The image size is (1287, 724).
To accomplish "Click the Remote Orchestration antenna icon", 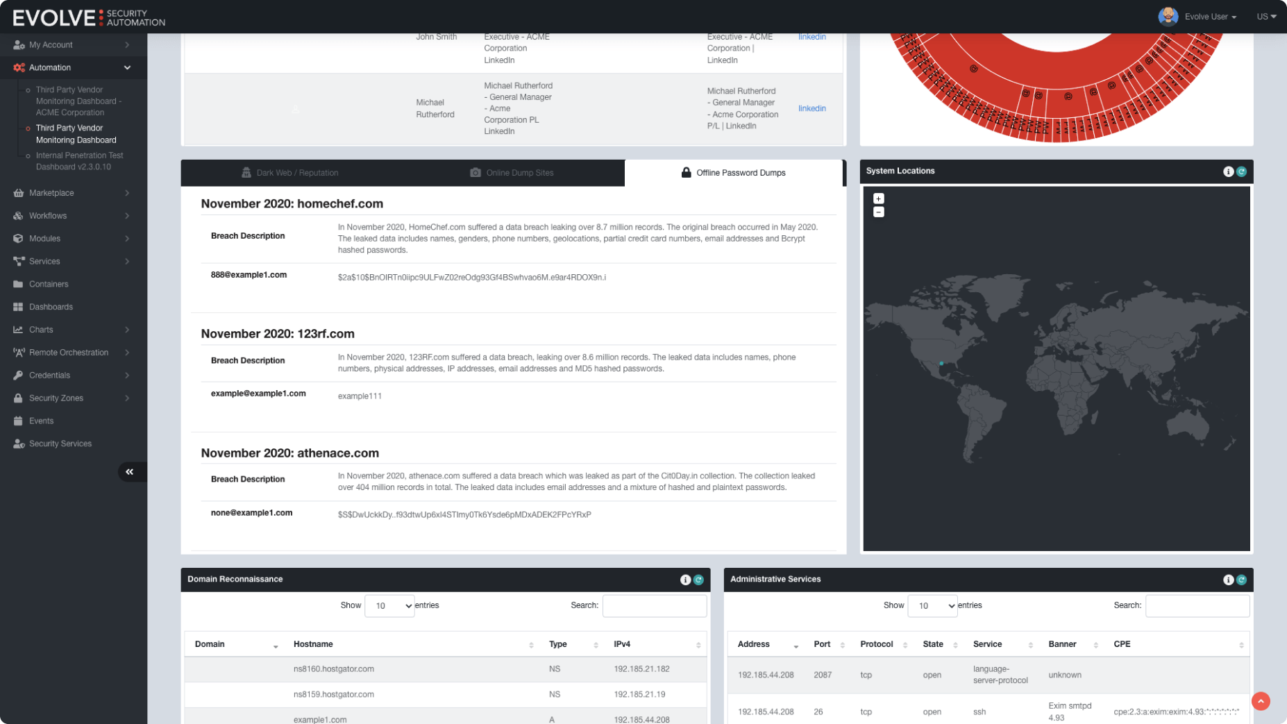I will [x=19, y=353].
